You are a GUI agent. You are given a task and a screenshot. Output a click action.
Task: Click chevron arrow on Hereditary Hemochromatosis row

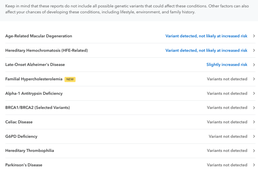(254, 50)
